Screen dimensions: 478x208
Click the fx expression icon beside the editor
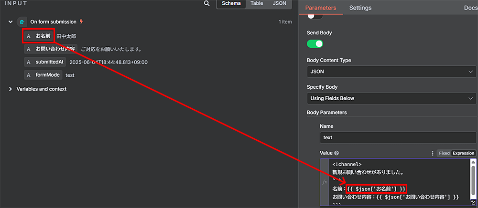click(325, 182)
